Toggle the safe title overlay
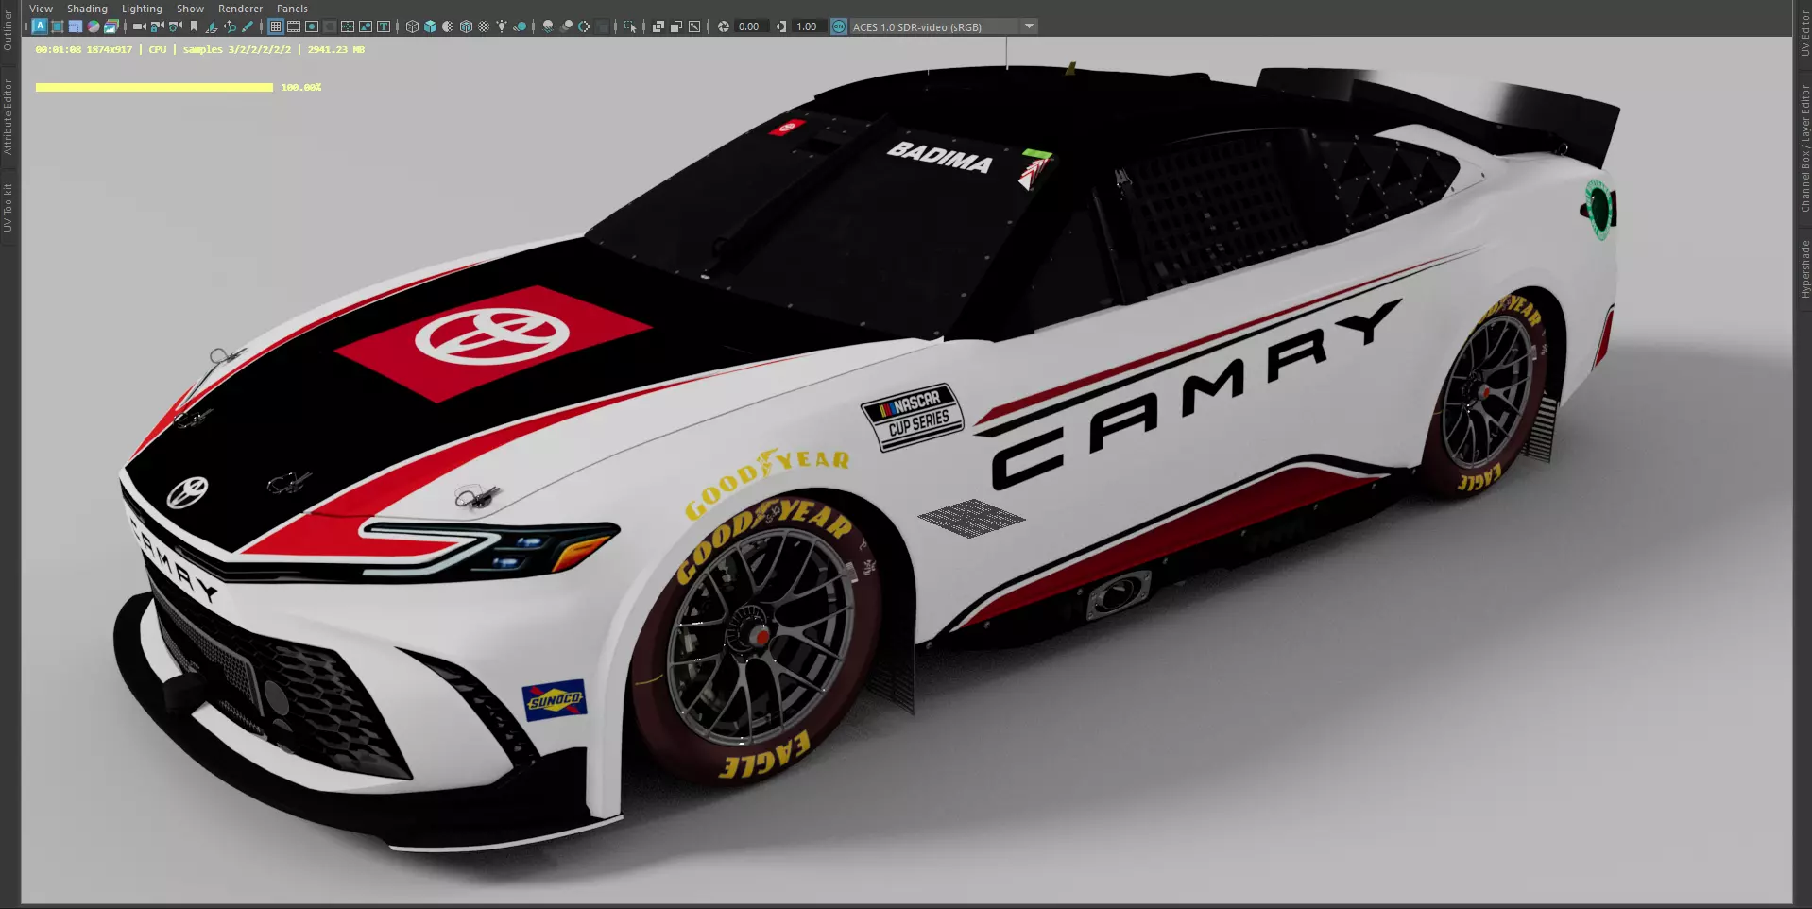The width and height of the screenshot is (1812, 909). [384, 26]
